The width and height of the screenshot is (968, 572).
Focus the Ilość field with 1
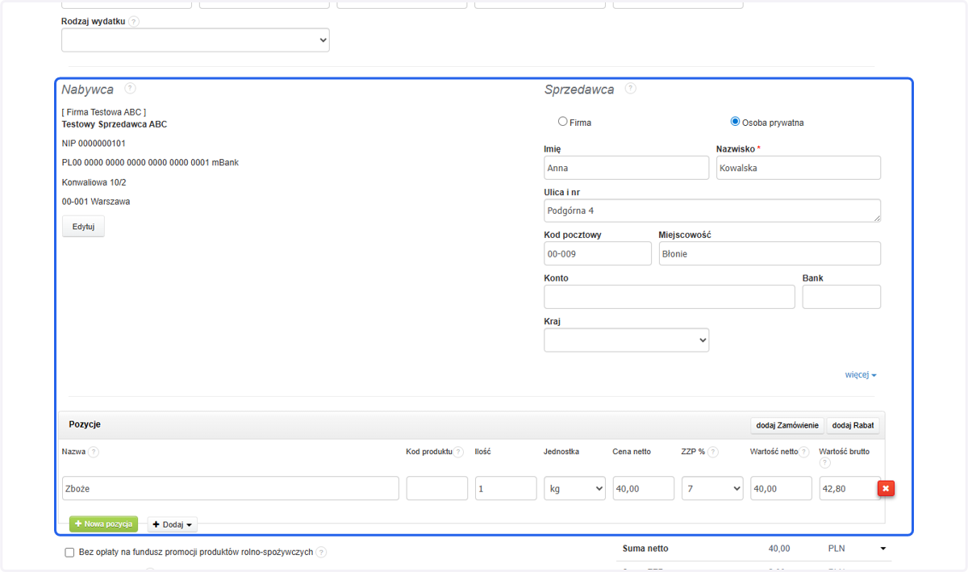pos(506,488)
